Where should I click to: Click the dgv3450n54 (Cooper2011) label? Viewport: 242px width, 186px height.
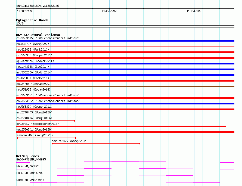(x=35, y=61)
